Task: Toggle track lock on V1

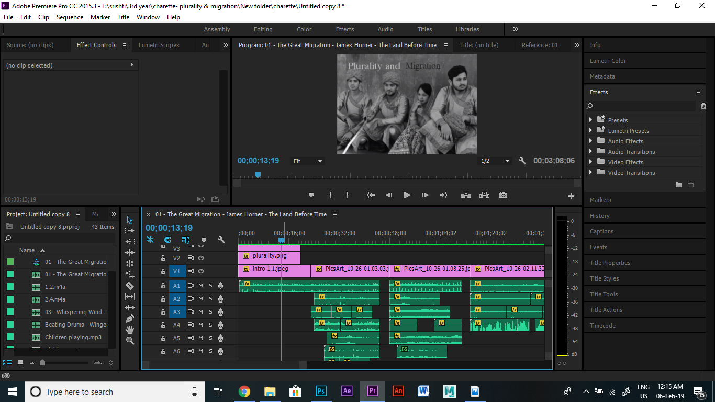Action: pyautogui.click(x=163, y=271)
